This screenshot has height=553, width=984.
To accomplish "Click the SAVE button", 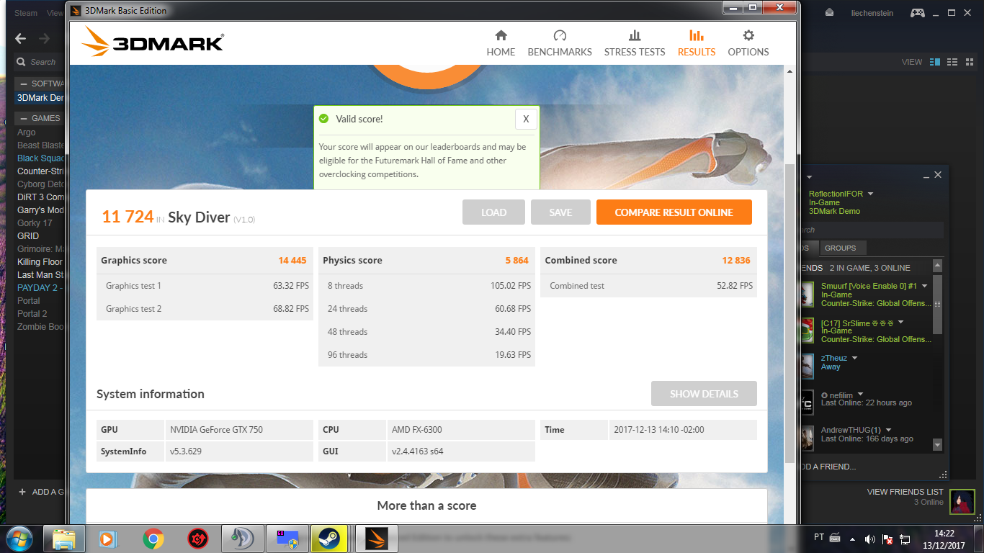I will point(560,212).
